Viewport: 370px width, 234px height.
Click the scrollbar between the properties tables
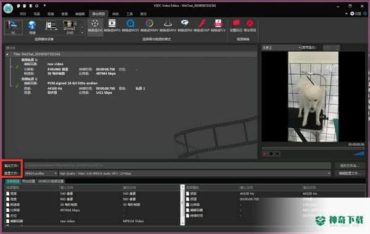182,205
